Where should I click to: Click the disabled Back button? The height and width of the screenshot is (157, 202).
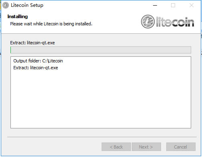[x=116, y=147]
